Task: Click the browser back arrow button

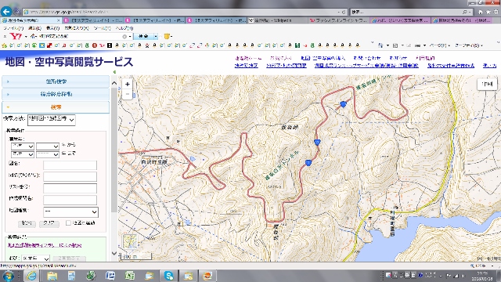Action: coord(6,13)
